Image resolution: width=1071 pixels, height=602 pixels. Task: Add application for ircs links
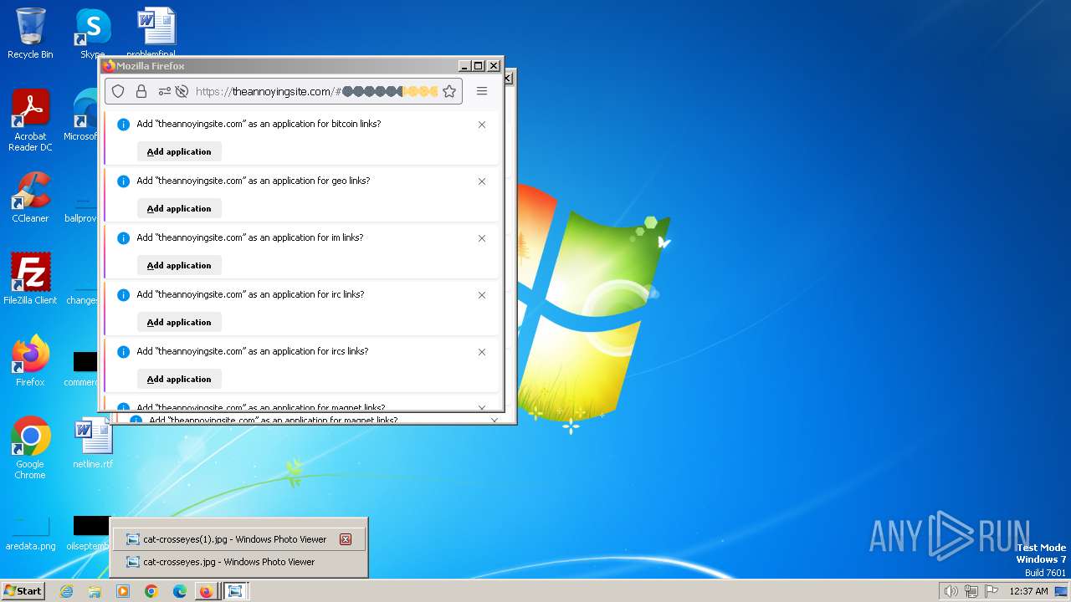click(x=179, y=379)
